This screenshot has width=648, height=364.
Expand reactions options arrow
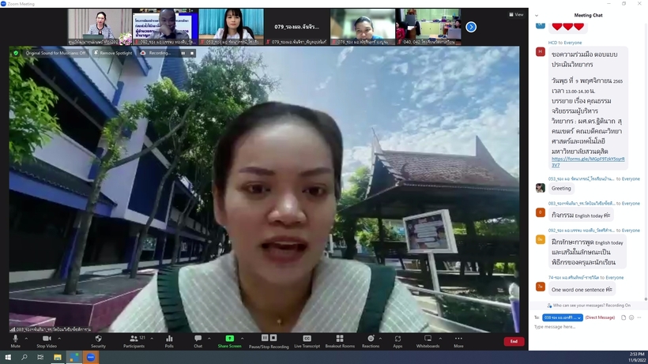(x=380, y=339)
